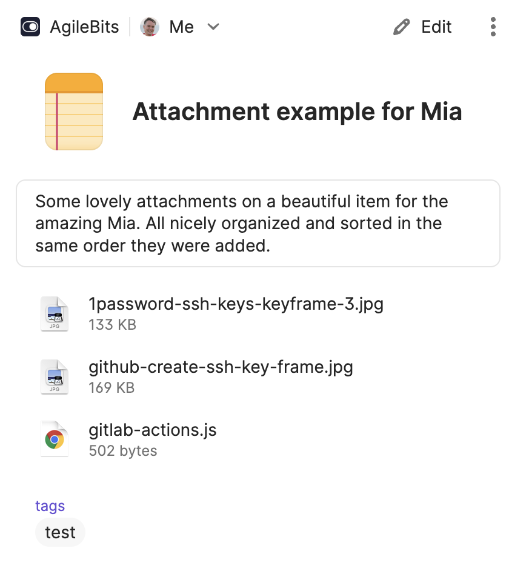Image resolution: width=509 pixels, height=571 pixels.
Task: Click the notes text about lovely attachments
Action: (241, 223)
